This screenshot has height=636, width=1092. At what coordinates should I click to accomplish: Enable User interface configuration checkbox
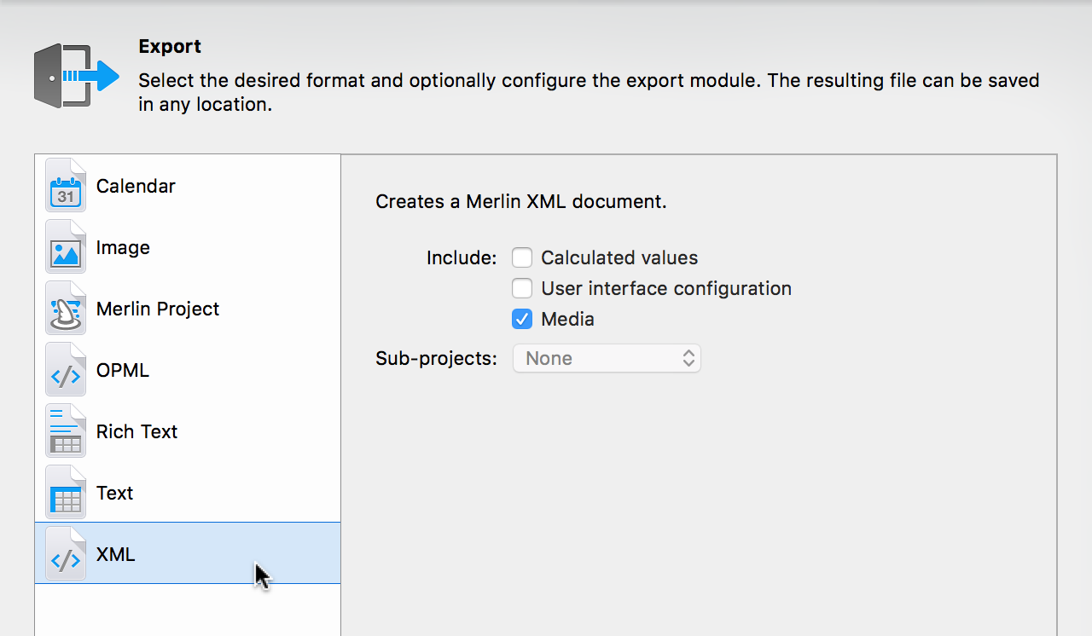pos(522,288)
